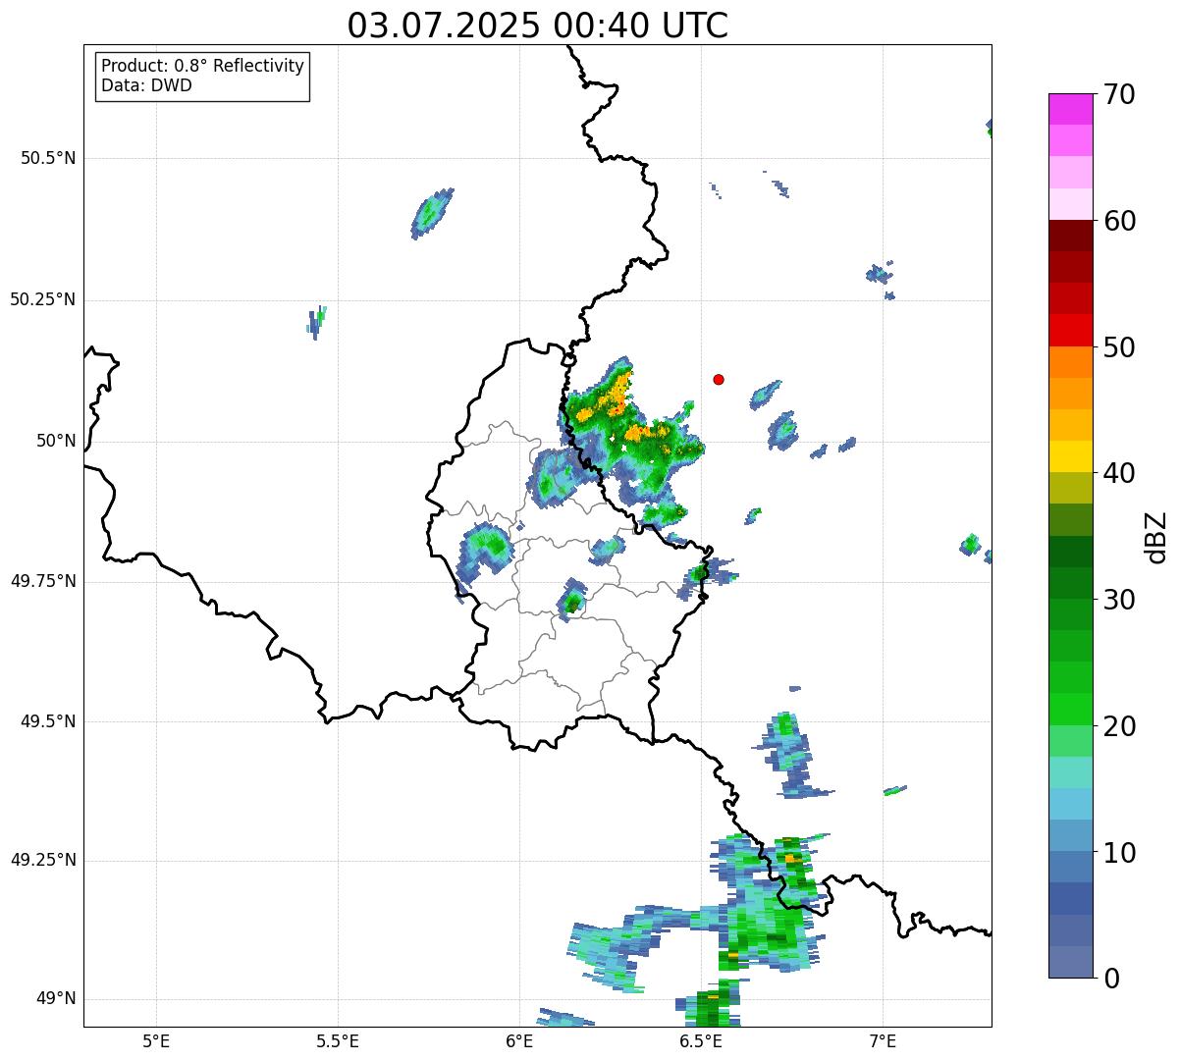The height and width of the screenshot is (1061, 1180).
Task: Pick the pale pink swatch just above 60
Action: (x=1071, y=204)
